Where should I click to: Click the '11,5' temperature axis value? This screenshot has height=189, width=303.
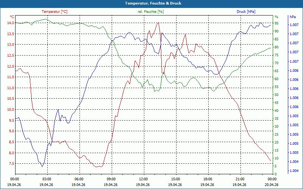[11, 77]
